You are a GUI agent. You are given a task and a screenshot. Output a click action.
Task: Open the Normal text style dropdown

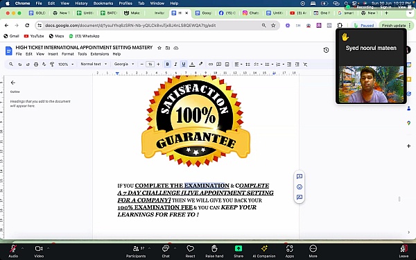tap(94, 64)
